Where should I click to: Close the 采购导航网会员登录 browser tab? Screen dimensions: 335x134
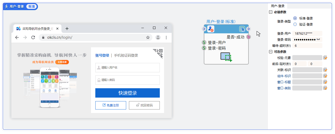pyautogui.click(x=58, y=29)
